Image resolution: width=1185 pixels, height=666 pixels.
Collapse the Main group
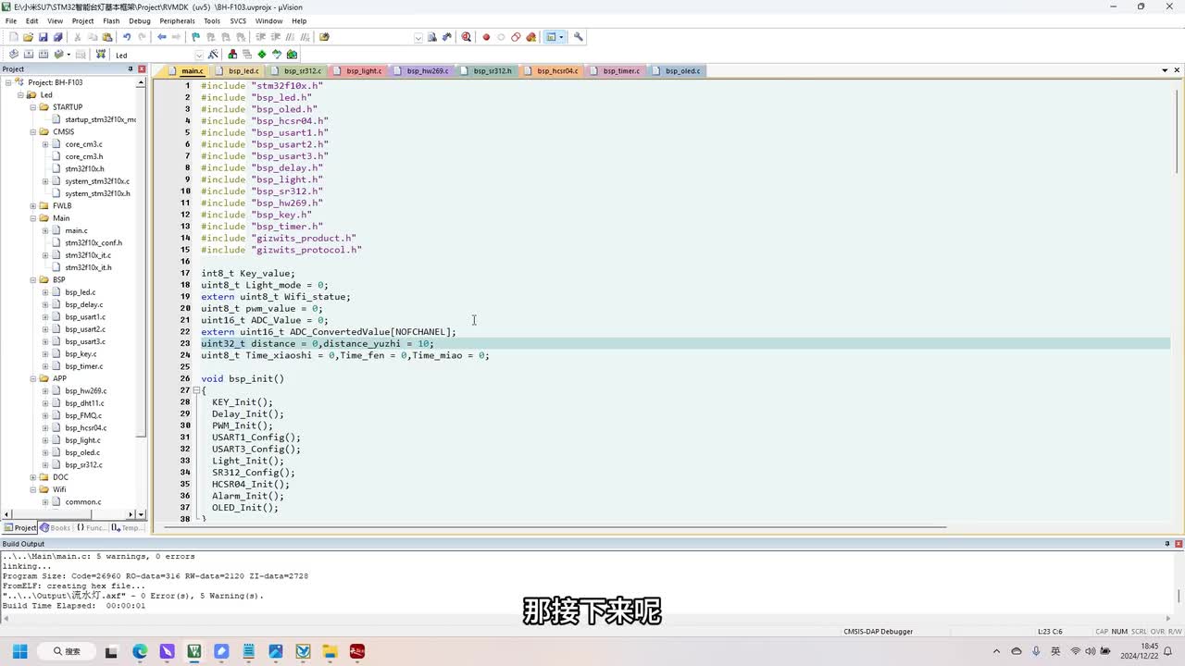pyautogui.click(x=32, y=218)
